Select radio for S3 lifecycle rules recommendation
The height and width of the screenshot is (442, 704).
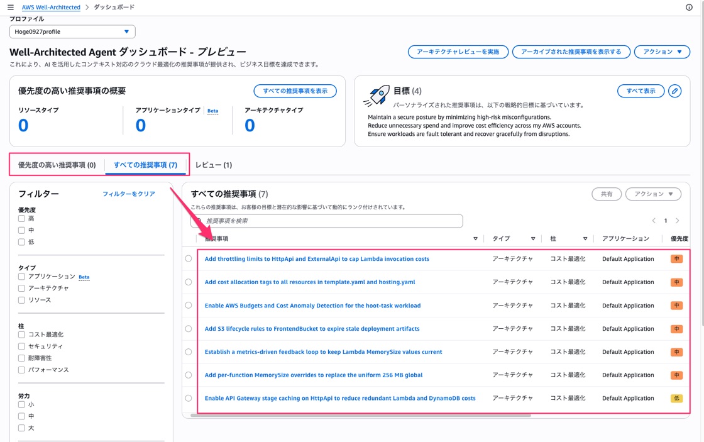point(189,328)
